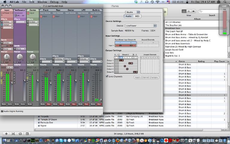Viewport: 230px width, 144px height.
Task: Toggle iTunes shuffle button in bottom bar
Action: 13,134
